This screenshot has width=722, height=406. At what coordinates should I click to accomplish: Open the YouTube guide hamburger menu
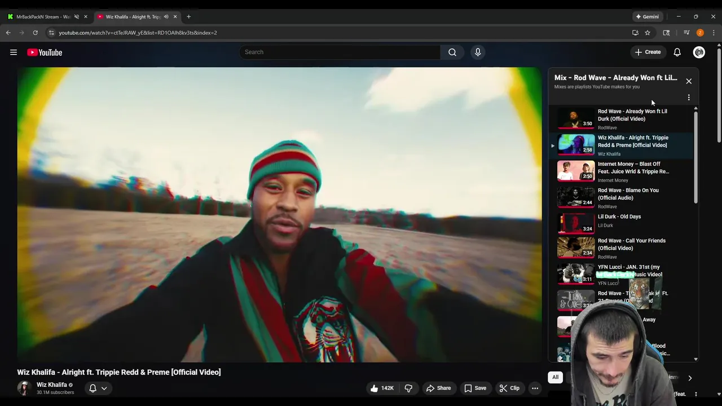pyautogui.click(x=14, y=52)
